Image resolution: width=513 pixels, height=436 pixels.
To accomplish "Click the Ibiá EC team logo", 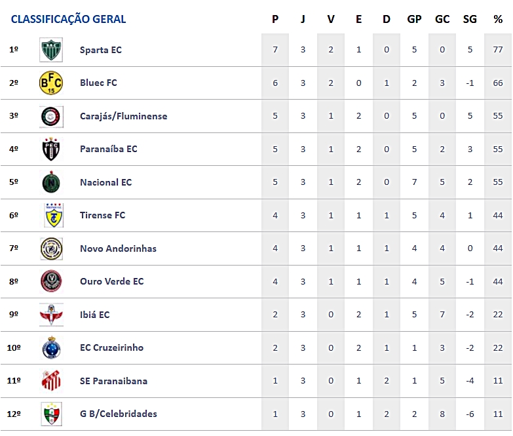I will click(x=50, y=315).
